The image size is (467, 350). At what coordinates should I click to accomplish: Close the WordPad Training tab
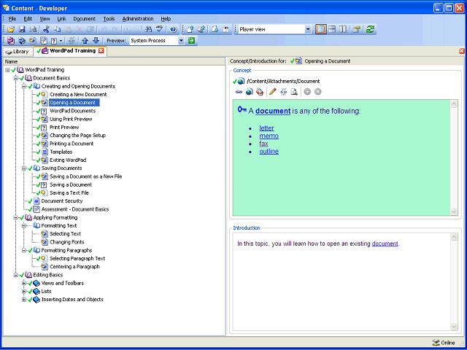pos(101,51)
